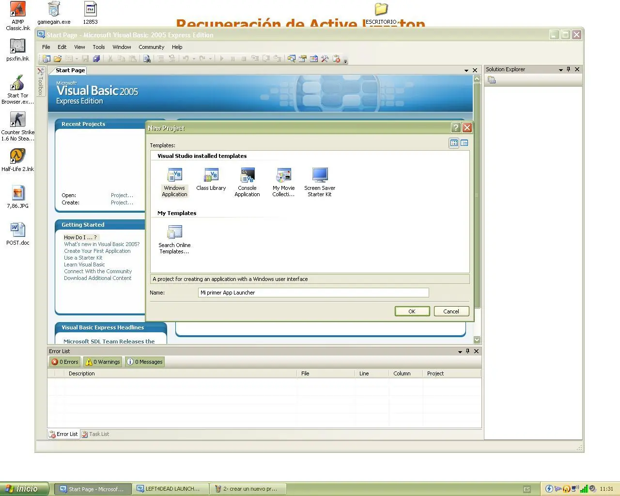This screenshot has width=620, height=496.
Task: Open the Properties Window toolbar icon
Action: tap(303, 59)
